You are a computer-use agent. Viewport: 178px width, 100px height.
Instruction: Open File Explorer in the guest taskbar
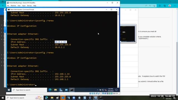tap(56, 90)
